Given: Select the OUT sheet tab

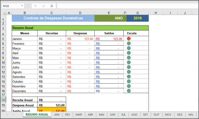Looking at the screenshot, I should point(156,115).
